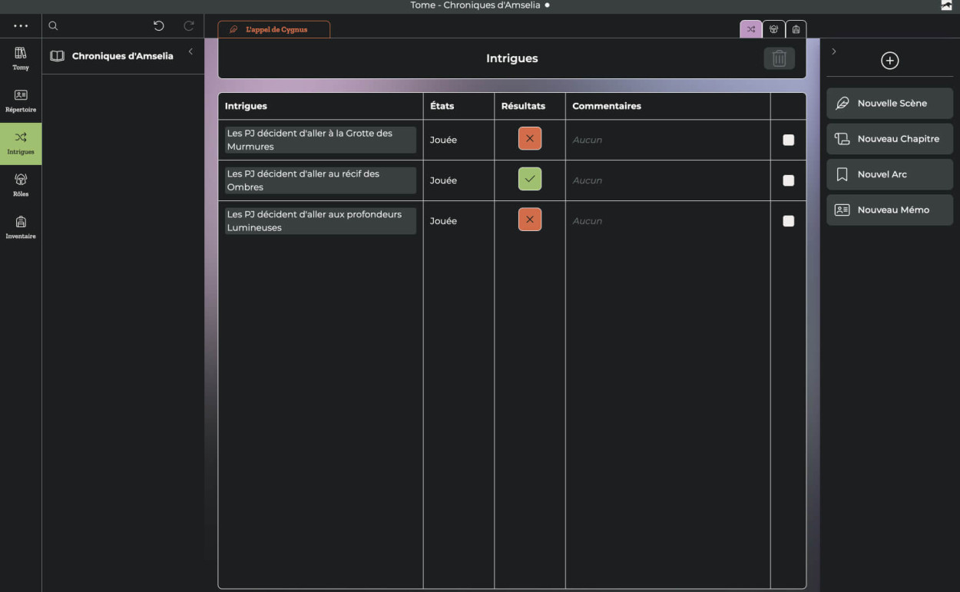Open the Inventaire sidebar section

click(x=21, y=227)
